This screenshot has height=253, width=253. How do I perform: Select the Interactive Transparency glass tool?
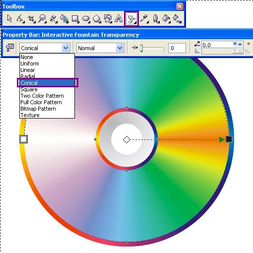131,18
